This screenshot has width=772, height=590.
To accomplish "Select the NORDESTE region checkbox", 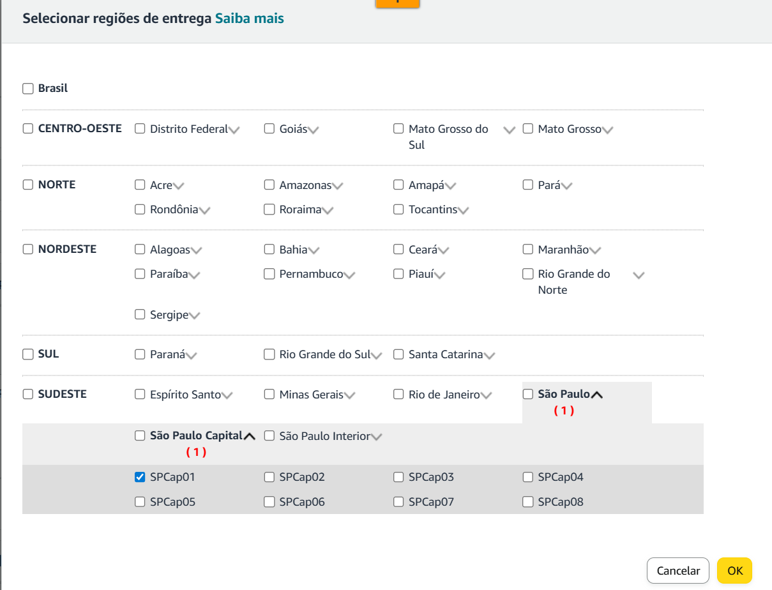I will (28, 250).
